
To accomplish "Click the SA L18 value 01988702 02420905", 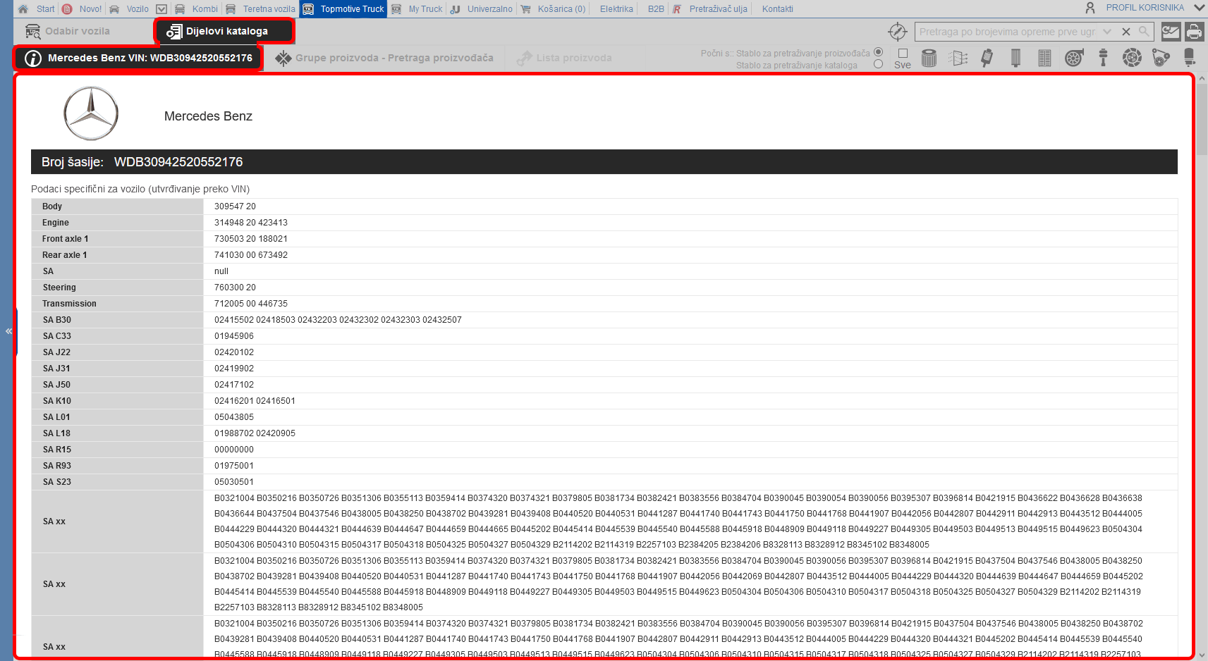I will pyautogui.click(x=255, y=433).
